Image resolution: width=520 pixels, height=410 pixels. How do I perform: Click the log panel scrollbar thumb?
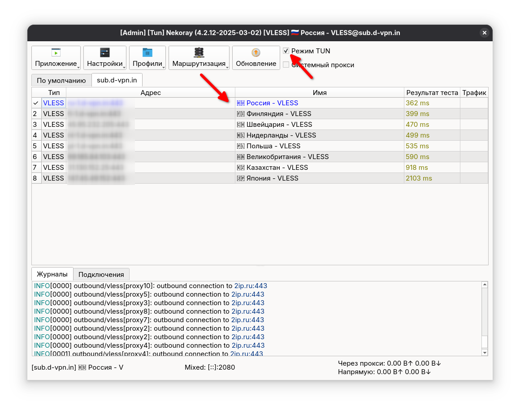pos(485,342)
